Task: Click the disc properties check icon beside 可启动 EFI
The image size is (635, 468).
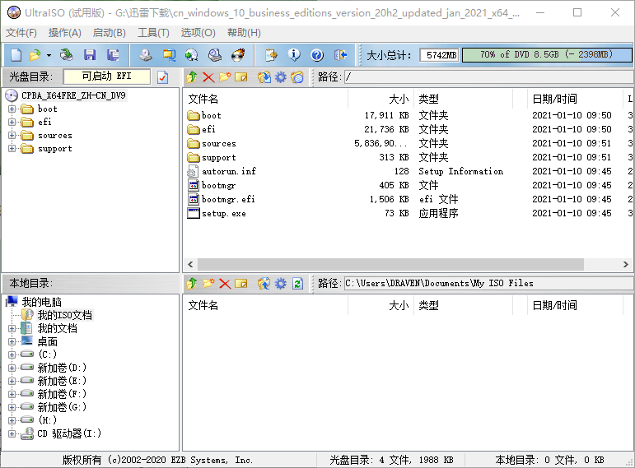Action: coord(162,76)
